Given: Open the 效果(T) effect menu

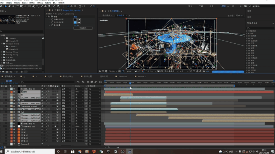Looking at the screenshot, I should coord(32,3).
